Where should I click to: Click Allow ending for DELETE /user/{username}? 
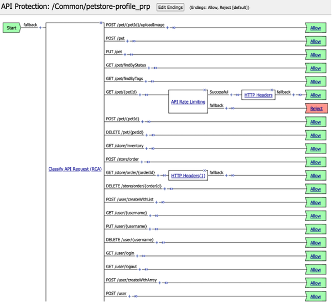315,243
